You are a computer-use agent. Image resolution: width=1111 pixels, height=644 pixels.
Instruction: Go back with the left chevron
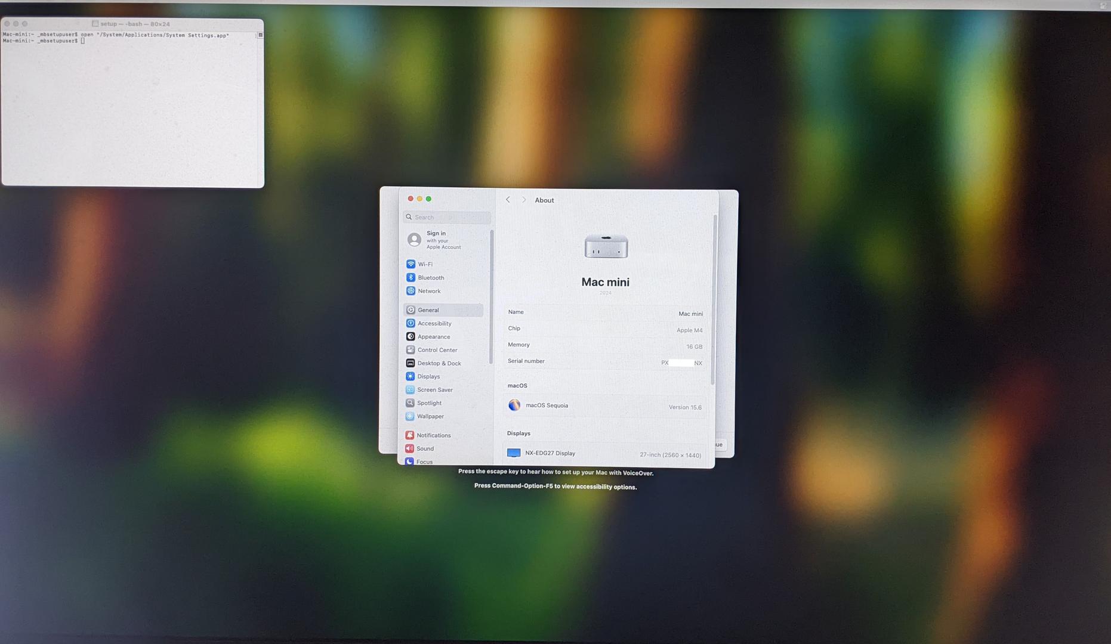coord(508,200)
